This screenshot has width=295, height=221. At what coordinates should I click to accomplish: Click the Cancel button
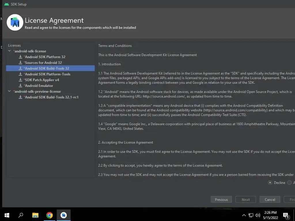270,200
